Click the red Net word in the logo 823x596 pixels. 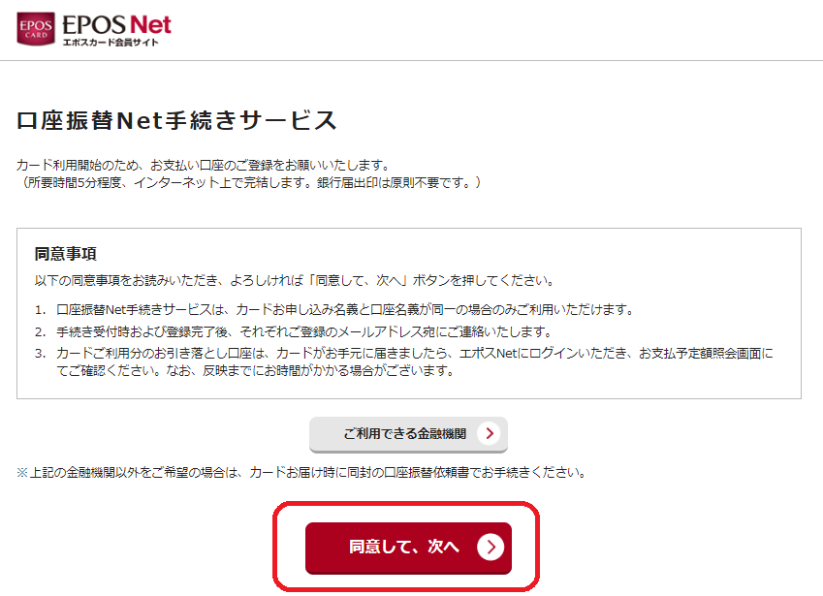(x=150, y=24)
